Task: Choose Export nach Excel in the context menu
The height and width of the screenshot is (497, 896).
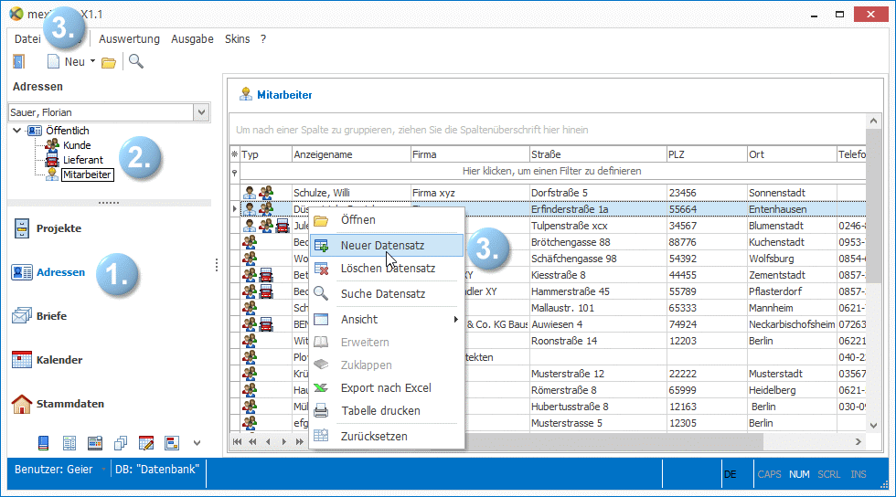Action: pyautogui.click(x=387, y=388)
